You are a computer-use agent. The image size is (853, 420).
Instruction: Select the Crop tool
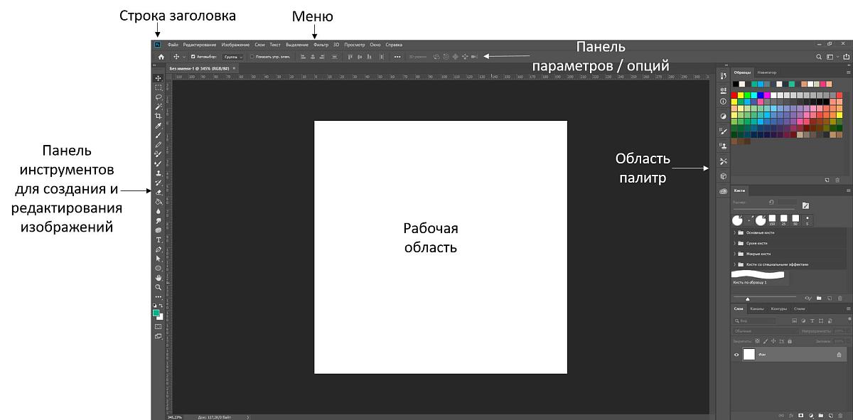click(158, 116)
